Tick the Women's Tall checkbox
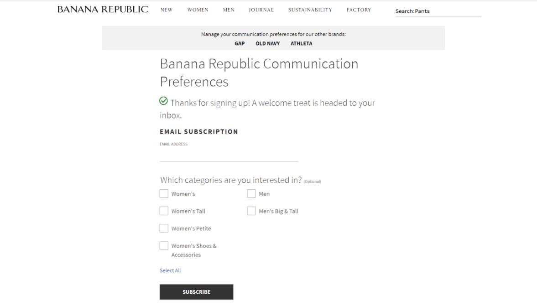The width and height of the screenshot is (537, 306). click(x=164, y=211)
